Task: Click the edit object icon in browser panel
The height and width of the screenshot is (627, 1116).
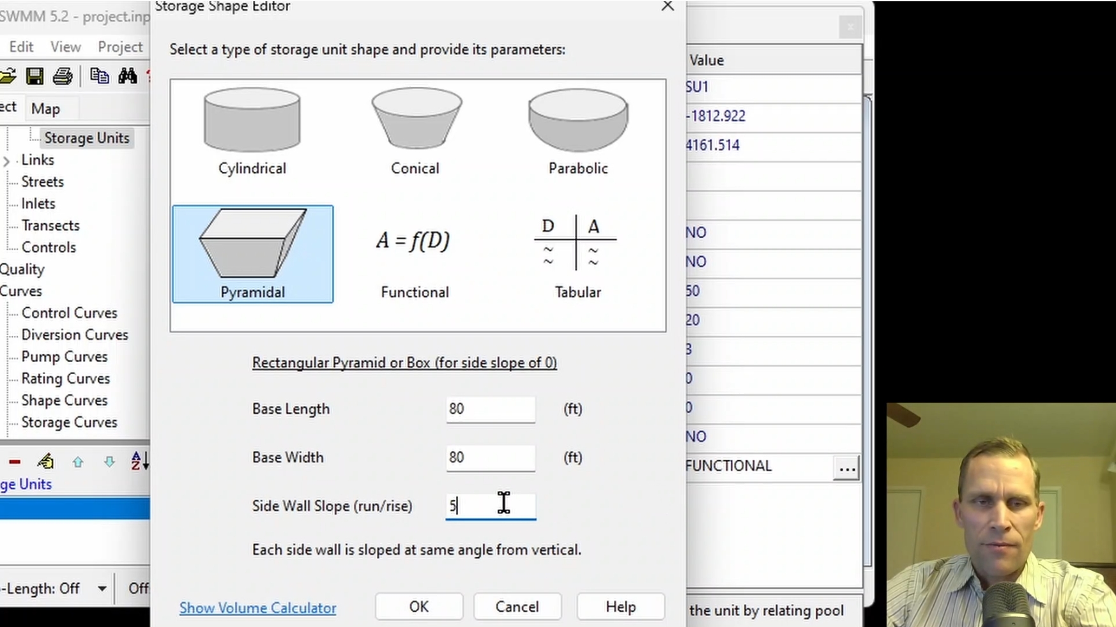Action: (45, 461)
